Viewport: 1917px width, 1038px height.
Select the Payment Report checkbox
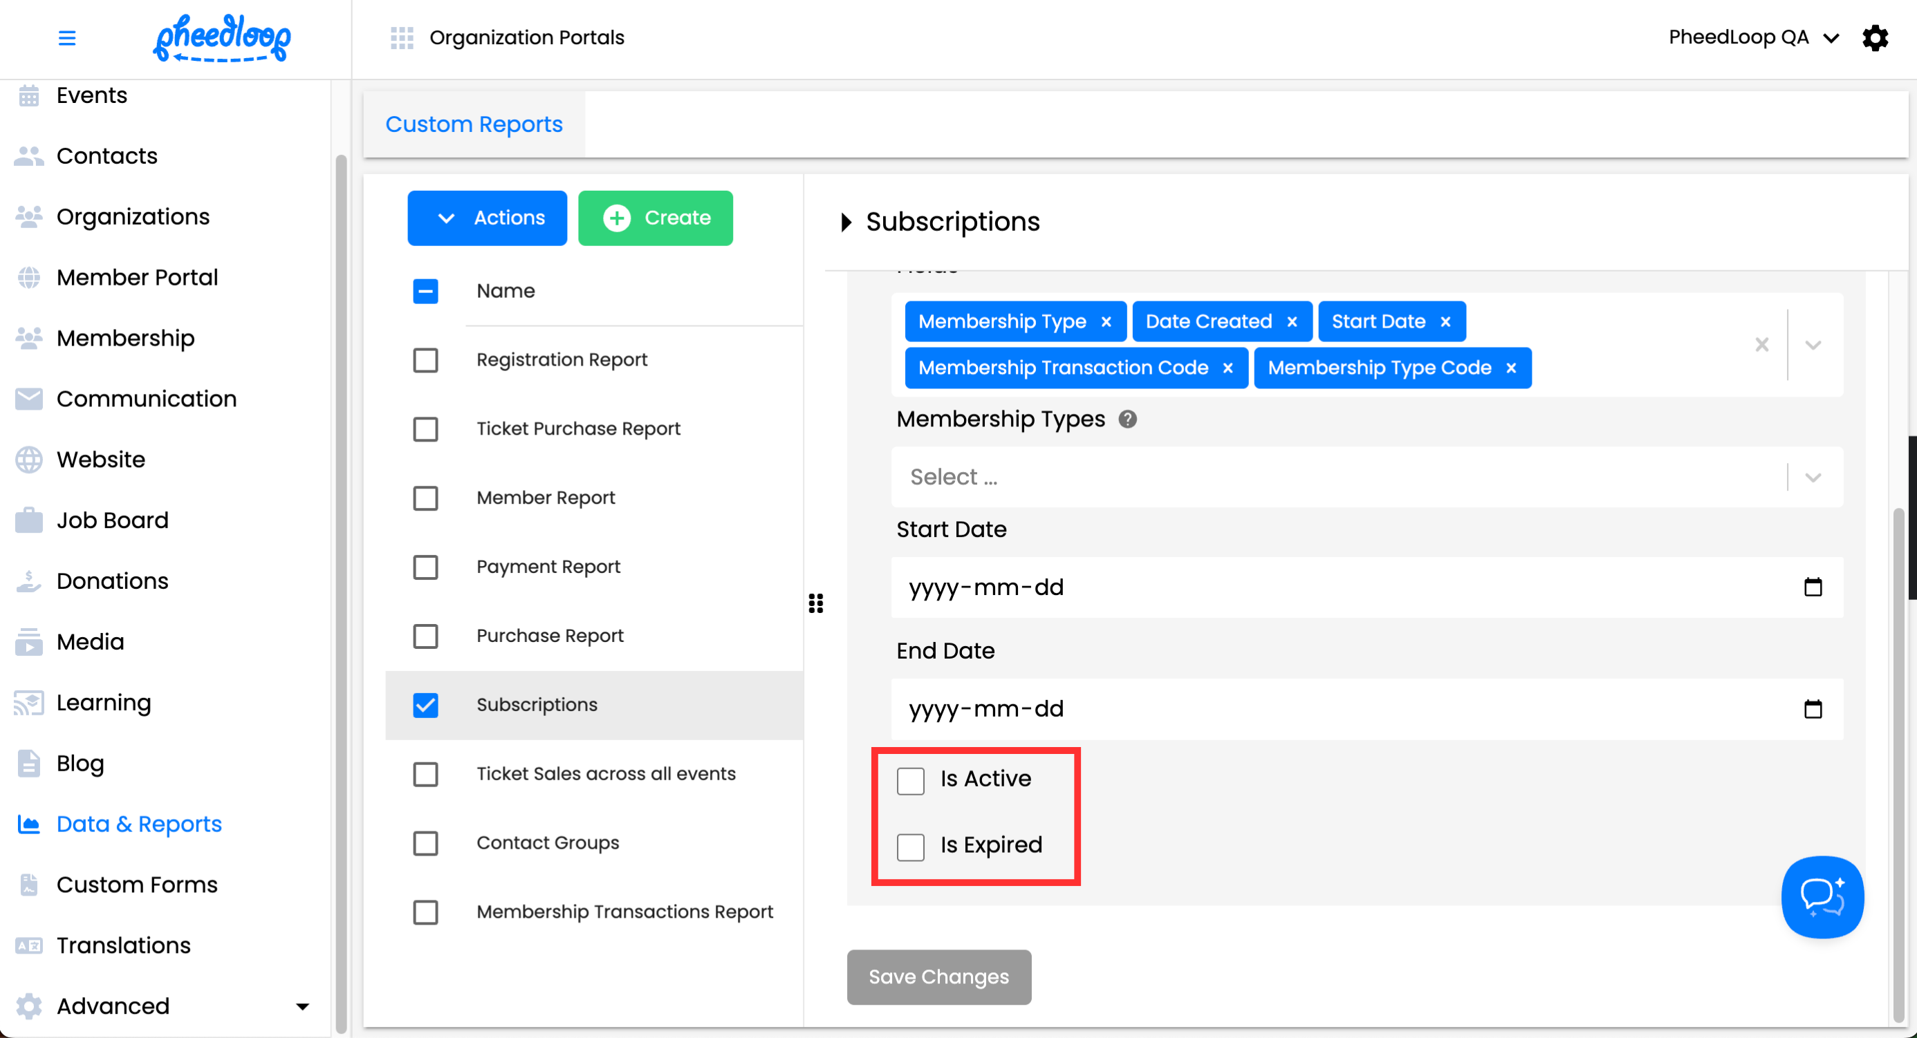pyautogui.click(x=426, y=567)
